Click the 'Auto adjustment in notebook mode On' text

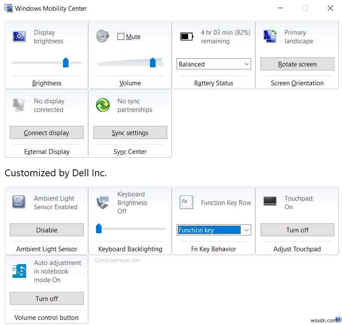tap(57, 271)
